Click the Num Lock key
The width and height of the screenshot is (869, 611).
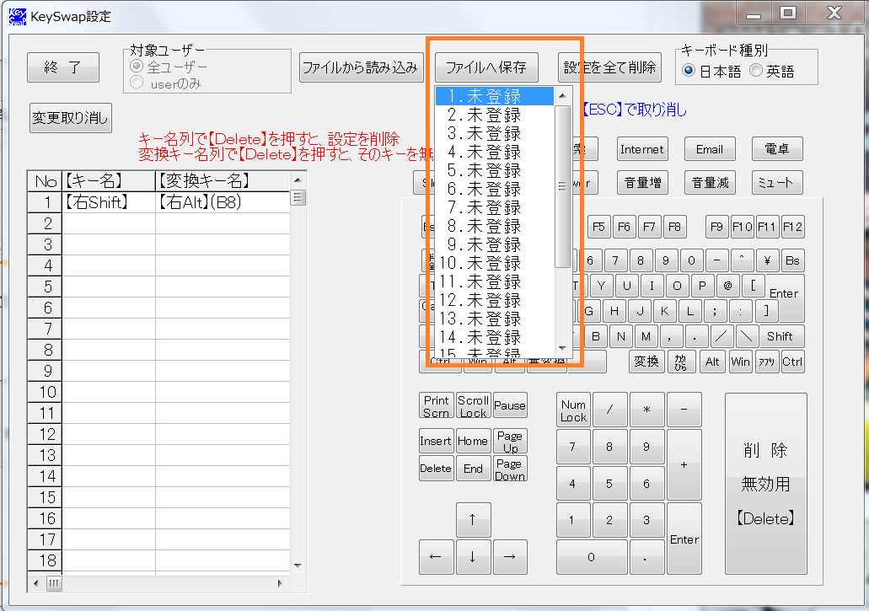pos(573,410)
